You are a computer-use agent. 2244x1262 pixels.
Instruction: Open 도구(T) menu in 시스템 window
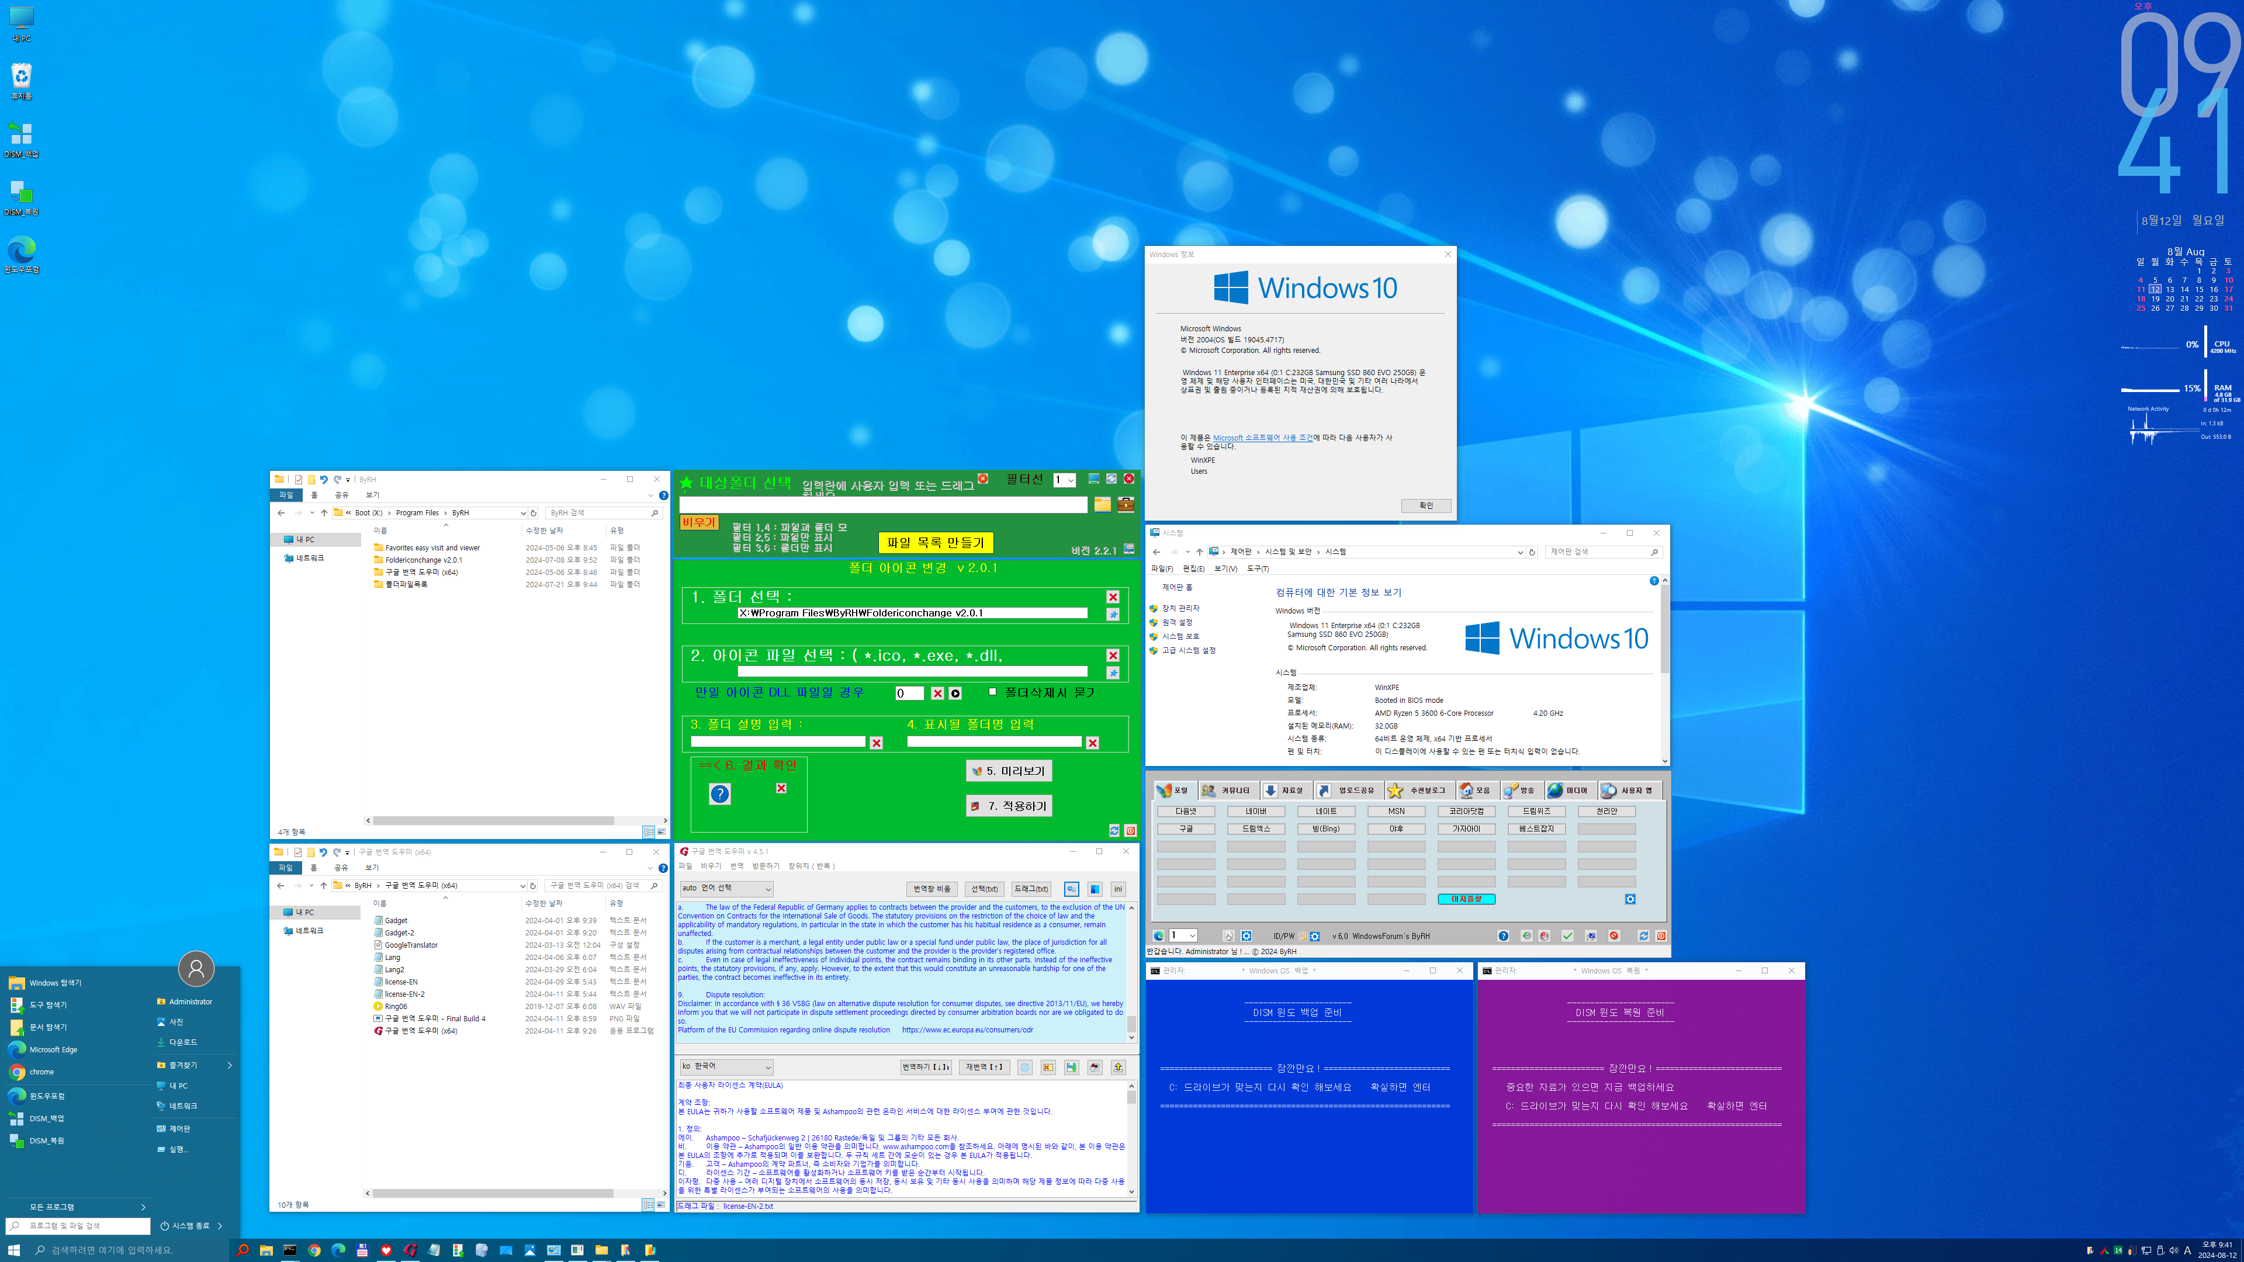[x=1258, y=568]
